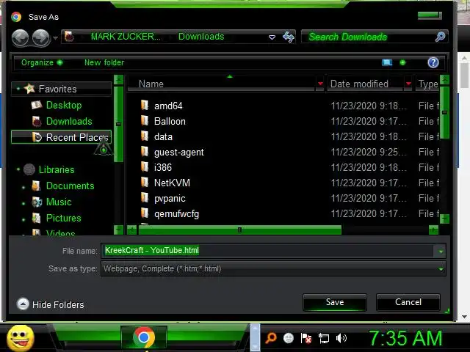Open the Documents library
The height and width of the screenshot is (352, 470).
[x=70, y=186]
